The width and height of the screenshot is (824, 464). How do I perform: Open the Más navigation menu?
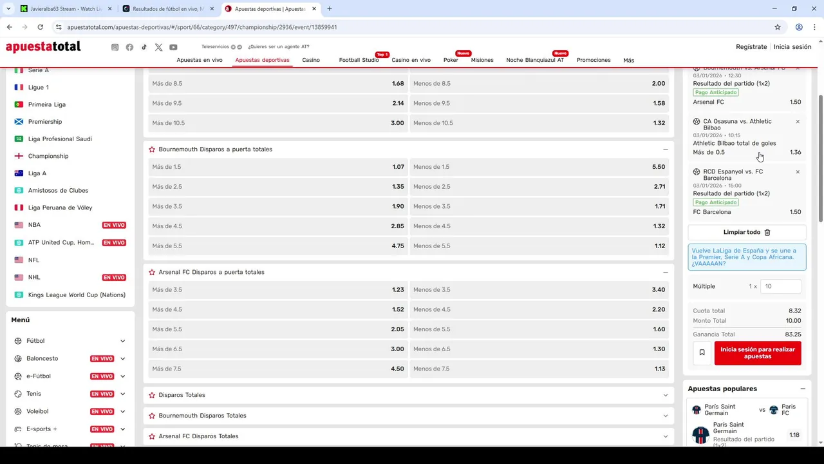click(x=629, y=61)
